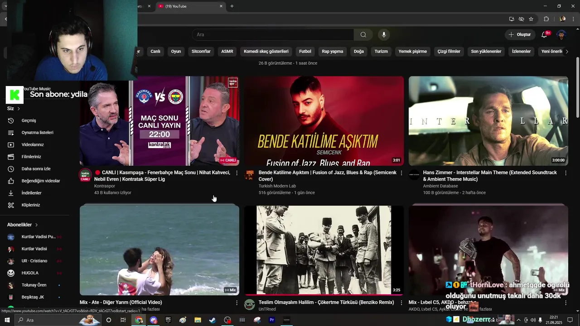The height and width of the screenshot is (326, 580).
Task: Open Turkish Modern Lab channel avatar
Action: pyautogui.click(x=250, y=175)
